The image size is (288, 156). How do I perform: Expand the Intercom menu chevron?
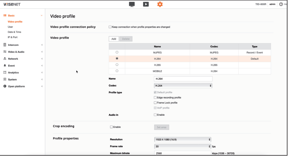pyautogui.click(x=42, y=45)
